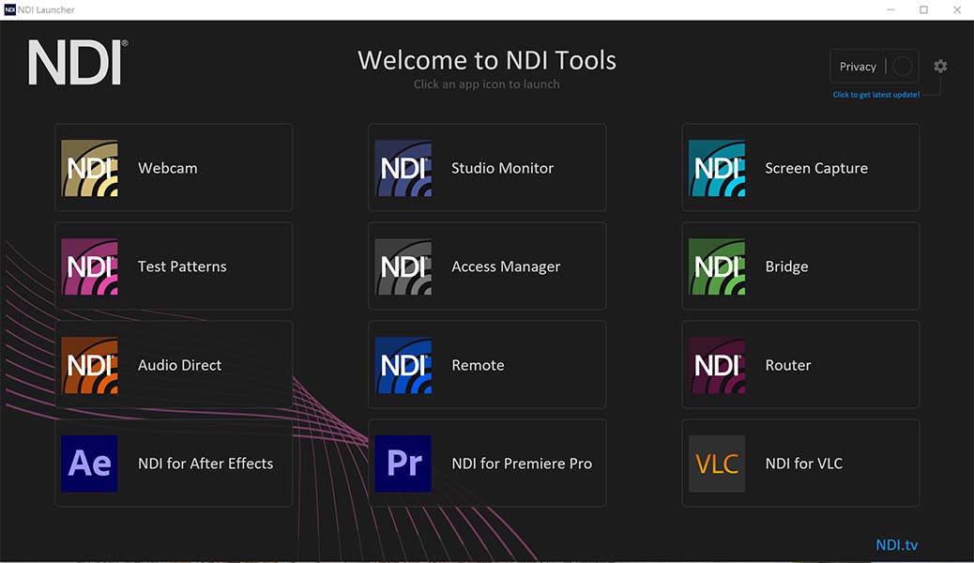Minimize the NDI Launcher window
This screenshot has height=563, width=974.
[x=890, y=10]
